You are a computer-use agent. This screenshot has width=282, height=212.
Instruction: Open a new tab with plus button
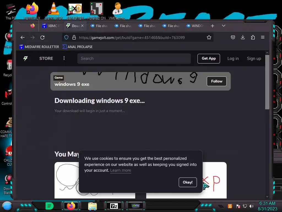(212, 26)
